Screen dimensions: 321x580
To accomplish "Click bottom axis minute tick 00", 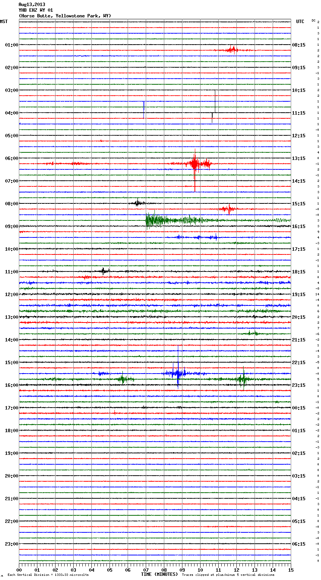I will coord(19,570).
